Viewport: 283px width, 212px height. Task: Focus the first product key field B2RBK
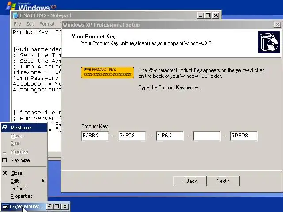(x=95, y=136)
